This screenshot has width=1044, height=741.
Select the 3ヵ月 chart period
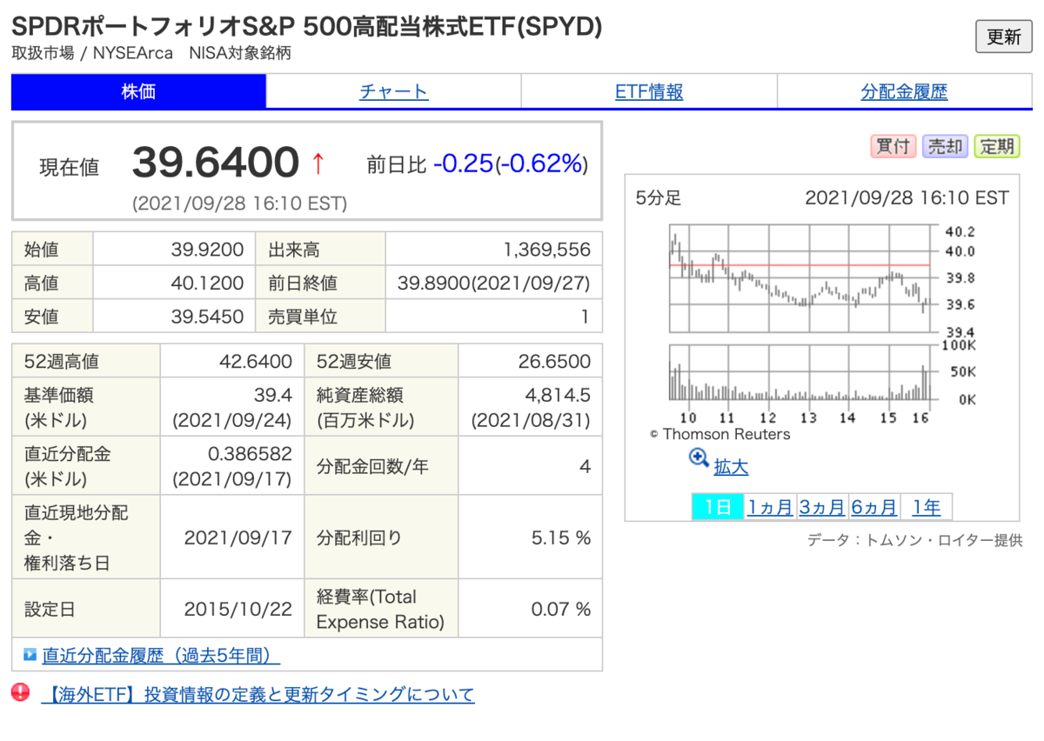click(822, 507)
